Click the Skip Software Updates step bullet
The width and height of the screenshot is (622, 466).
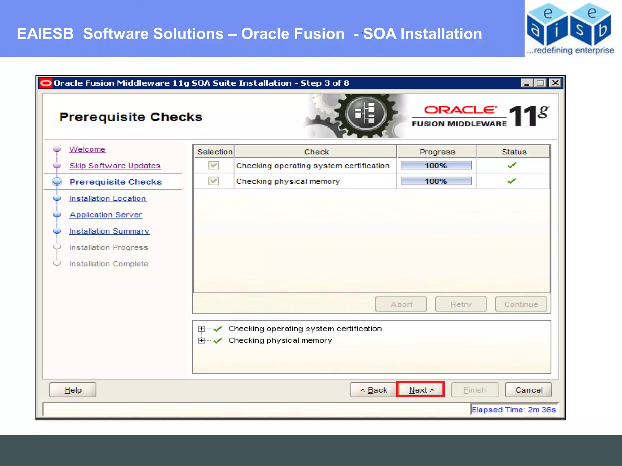click(57, 166)
